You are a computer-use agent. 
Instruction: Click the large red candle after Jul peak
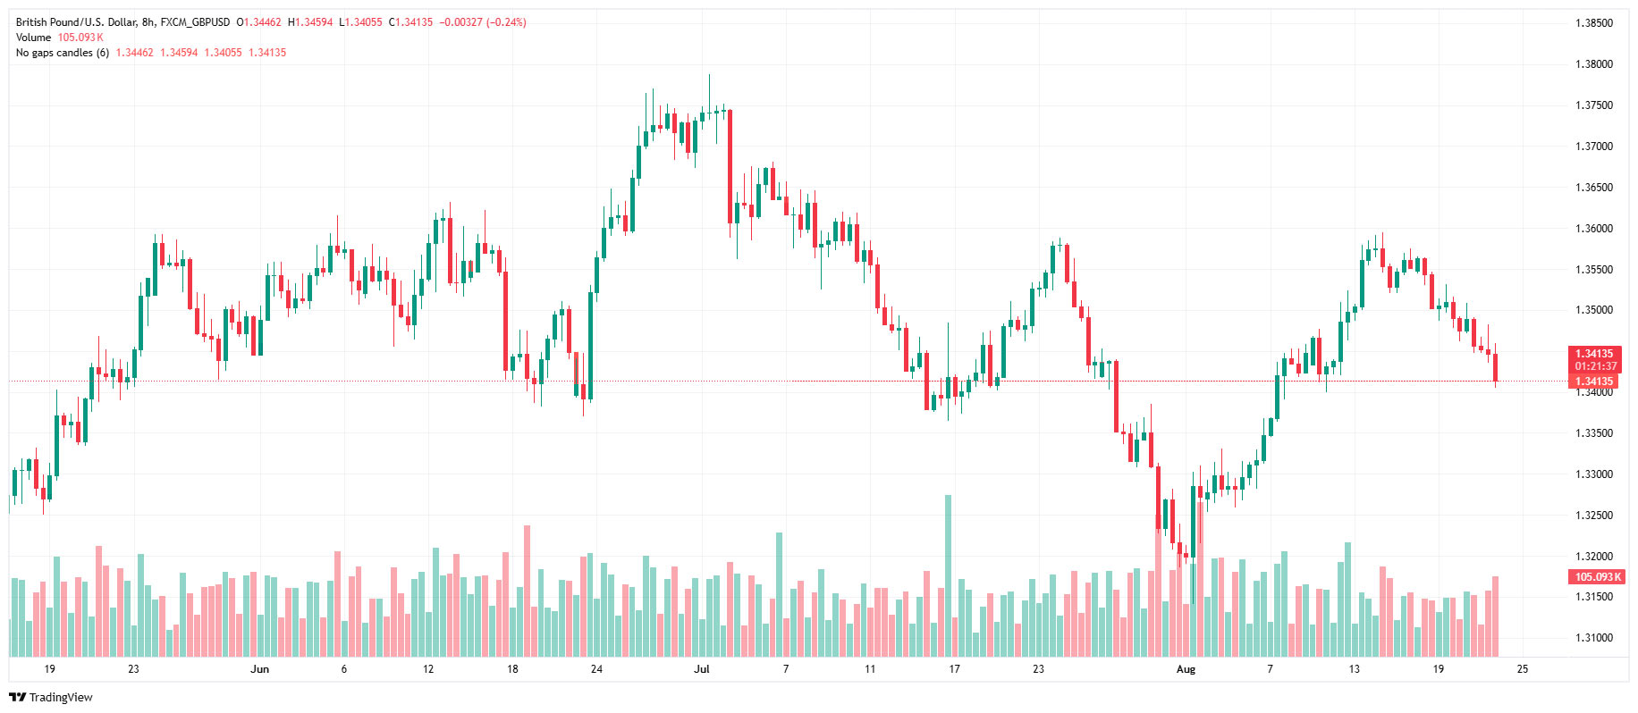pyautogui.click(x=730, y=166)
